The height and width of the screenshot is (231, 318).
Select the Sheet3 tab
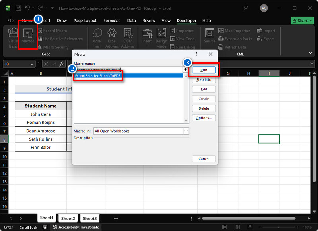[90, 218]
